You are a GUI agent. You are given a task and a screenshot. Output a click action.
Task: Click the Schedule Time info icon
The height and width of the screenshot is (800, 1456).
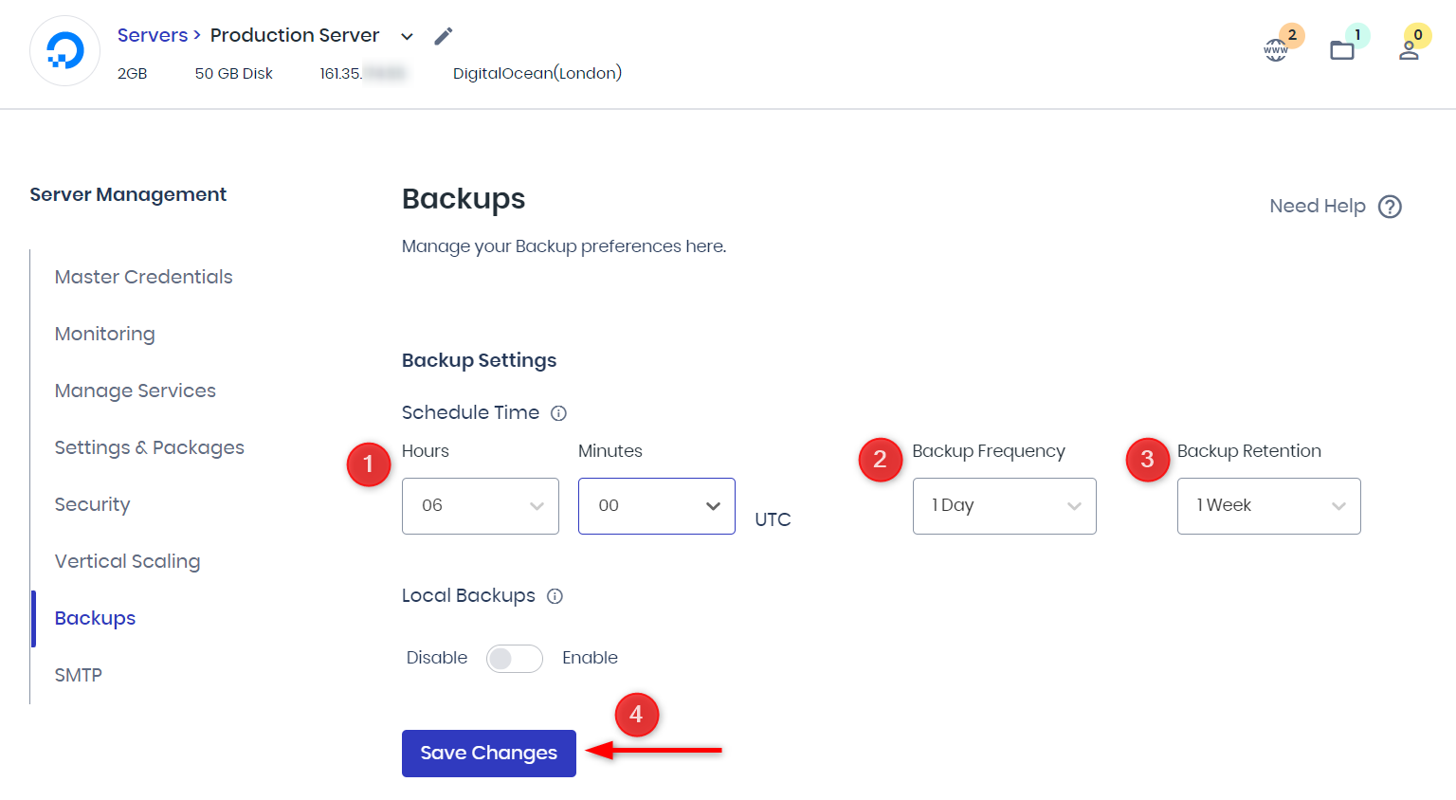[559, 413]
